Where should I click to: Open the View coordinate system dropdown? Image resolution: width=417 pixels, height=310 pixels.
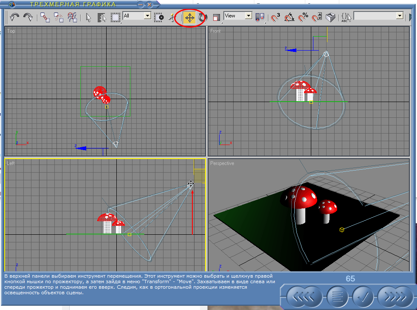tap(248, 16)
